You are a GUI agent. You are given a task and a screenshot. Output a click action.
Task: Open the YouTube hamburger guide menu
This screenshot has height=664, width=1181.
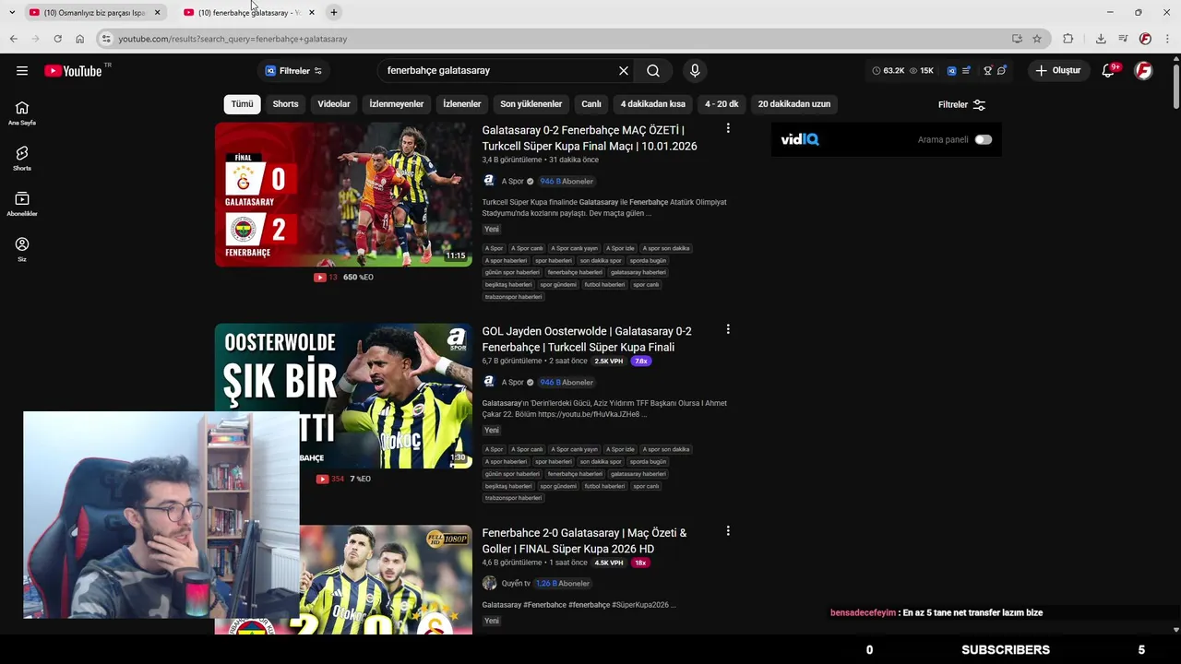coord(22,71)
